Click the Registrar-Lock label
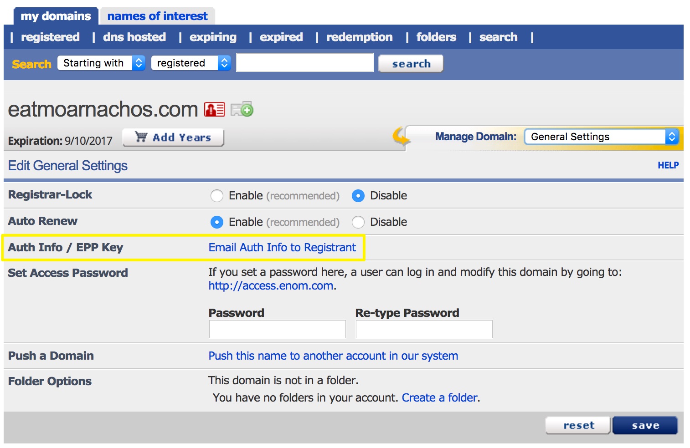This screenshot has width=690, height=448. point(50,194)
